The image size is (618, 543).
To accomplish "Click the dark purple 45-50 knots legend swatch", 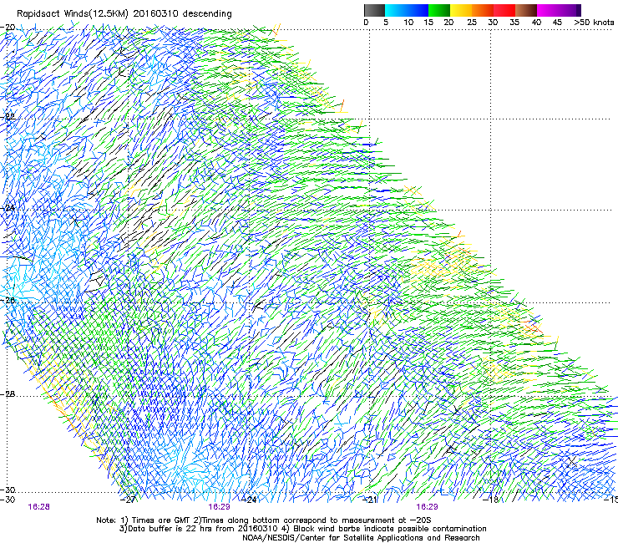I will click(570, 10).
